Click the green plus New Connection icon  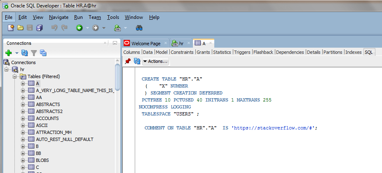click(x=9, y=53)
